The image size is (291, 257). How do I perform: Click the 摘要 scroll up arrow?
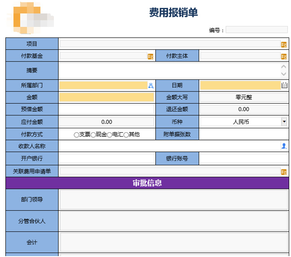point(283,66)
